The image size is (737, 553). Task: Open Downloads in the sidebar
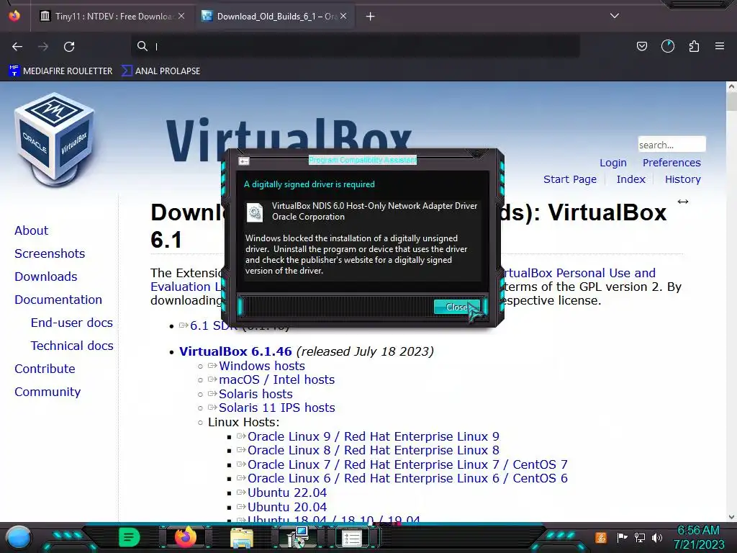(x=45, y=276)
